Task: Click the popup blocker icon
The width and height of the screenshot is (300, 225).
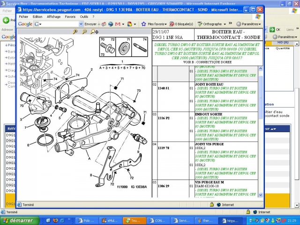Action: click(172, 24)
